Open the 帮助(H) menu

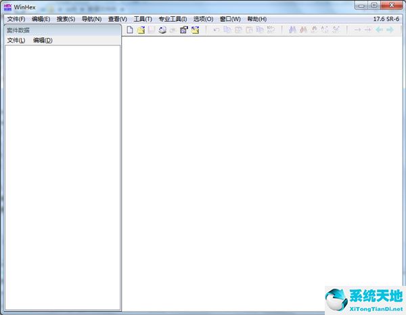pyautogui.click(x=257, y=19)
